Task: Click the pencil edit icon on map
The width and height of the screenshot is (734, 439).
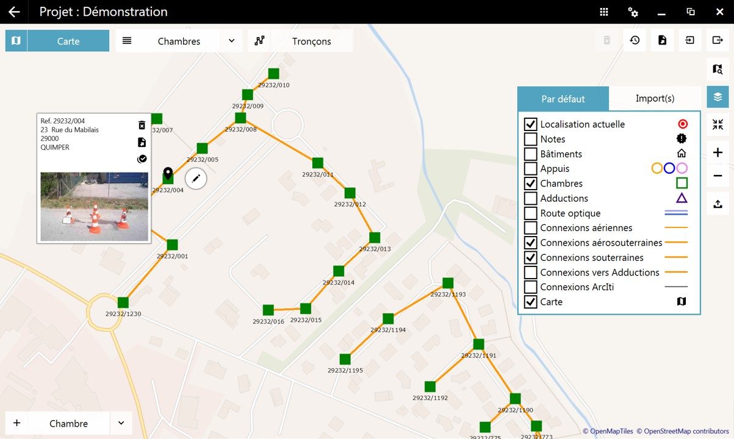Action: tap(196, 179)
